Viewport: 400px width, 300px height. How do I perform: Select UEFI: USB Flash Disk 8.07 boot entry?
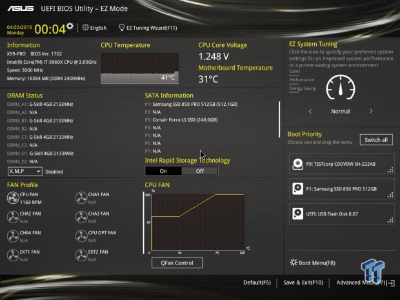pos(341,214)
